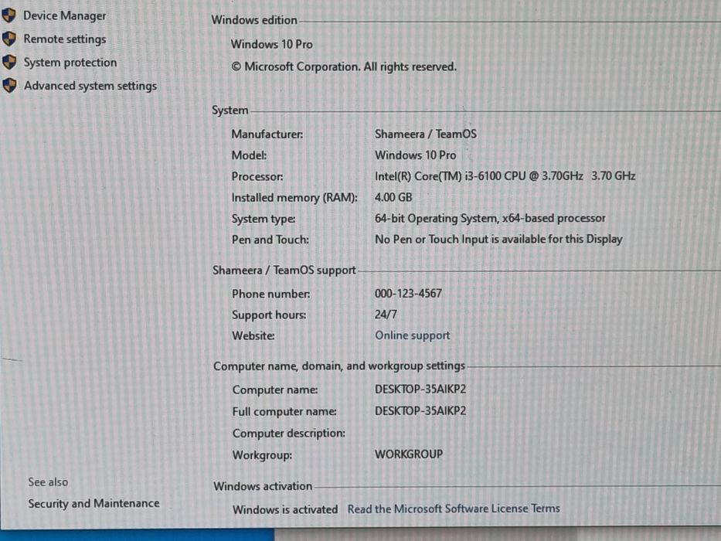This screenshot has width=721, height=541.
Task: Click the WORKGROUP workgroup value
Action: (x=409, y=454)
